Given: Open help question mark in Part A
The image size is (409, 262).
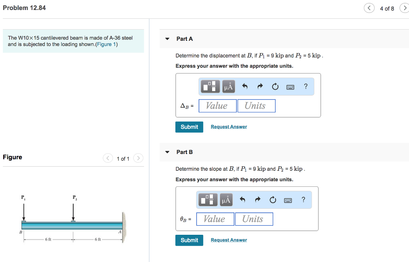Looking at the screenshot, I should click(306, 86).
